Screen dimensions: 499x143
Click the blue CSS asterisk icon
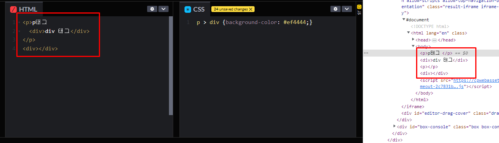tap(188, 9)
